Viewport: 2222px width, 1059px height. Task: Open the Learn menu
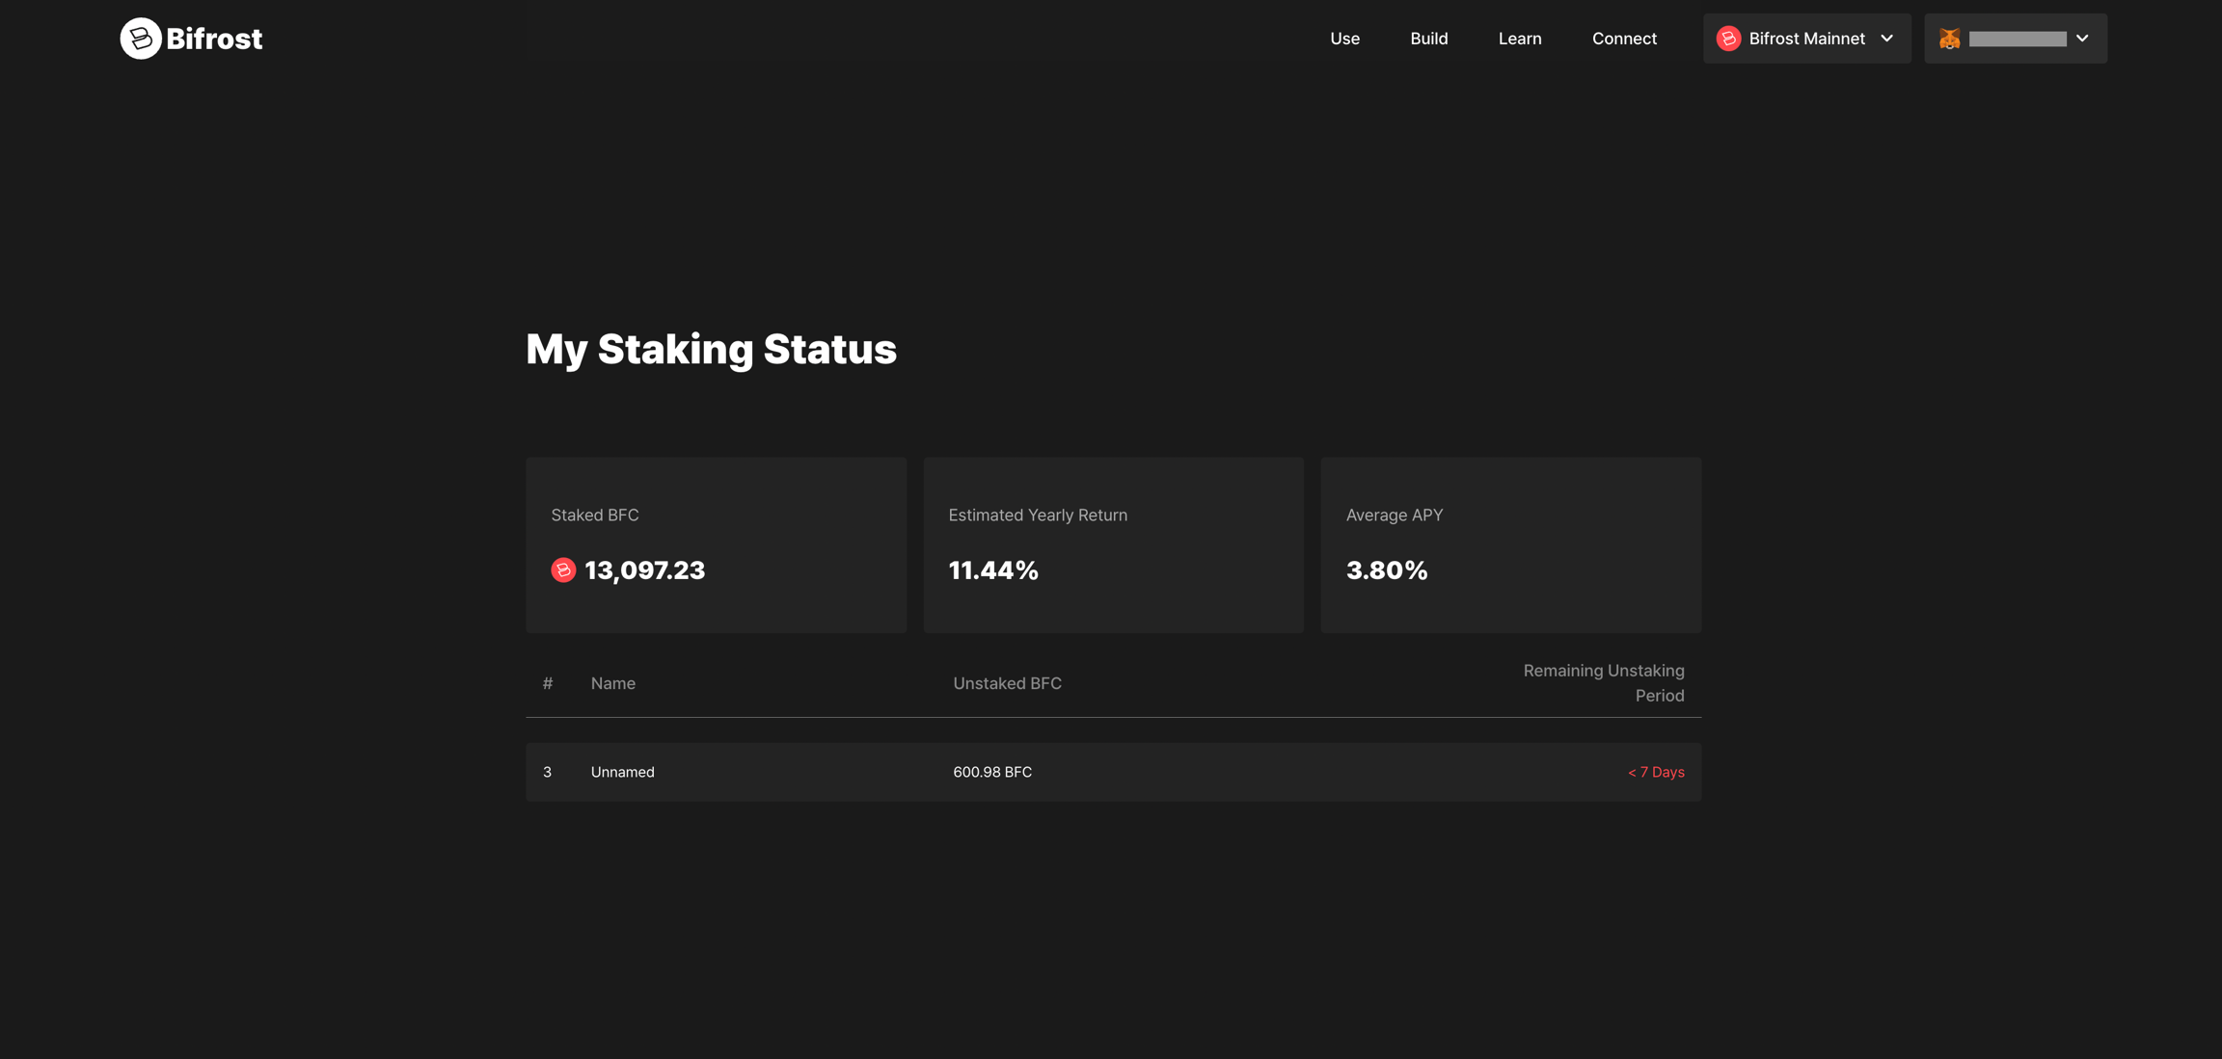(x=1519, y=39)
